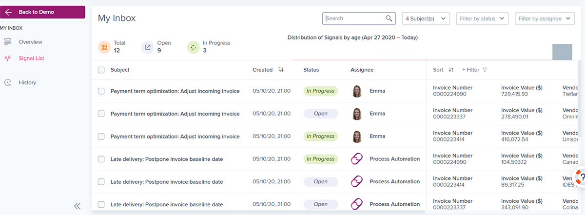585x215 pixels.
Task: Focus the Search input field
Action: coord(353,19)
